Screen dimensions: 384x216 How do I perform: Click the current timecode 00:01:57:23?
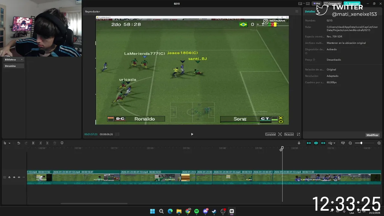click(x=91, y=134)
